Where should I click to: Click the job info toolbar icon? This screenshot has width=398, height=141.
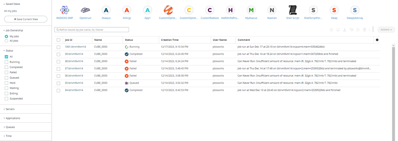(331, 30)
